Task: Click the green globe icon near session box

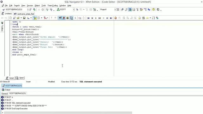Action: pos(34,9)
